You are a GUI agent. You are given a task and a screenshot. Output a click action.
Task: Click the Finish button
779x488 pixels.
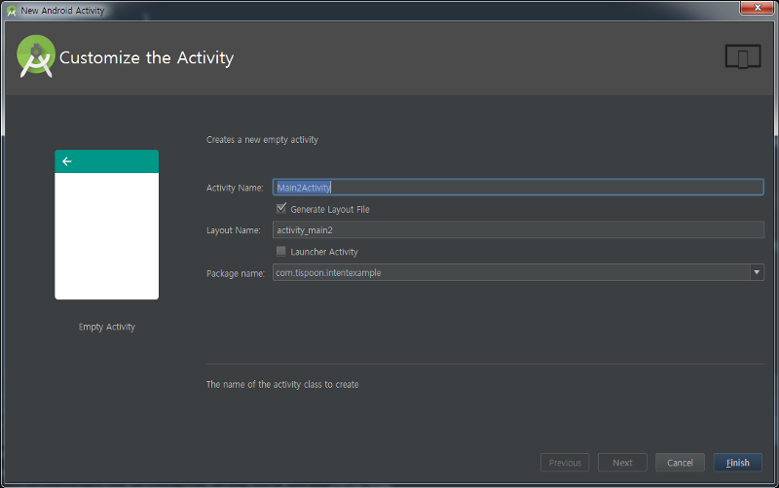pyautogui.click(x=738, y=462)
